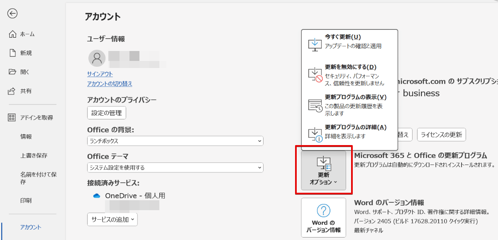Screen dimensions: 498x240
Task: Click the アカウントの切り替え link
Action: click(x=110, y=83)
